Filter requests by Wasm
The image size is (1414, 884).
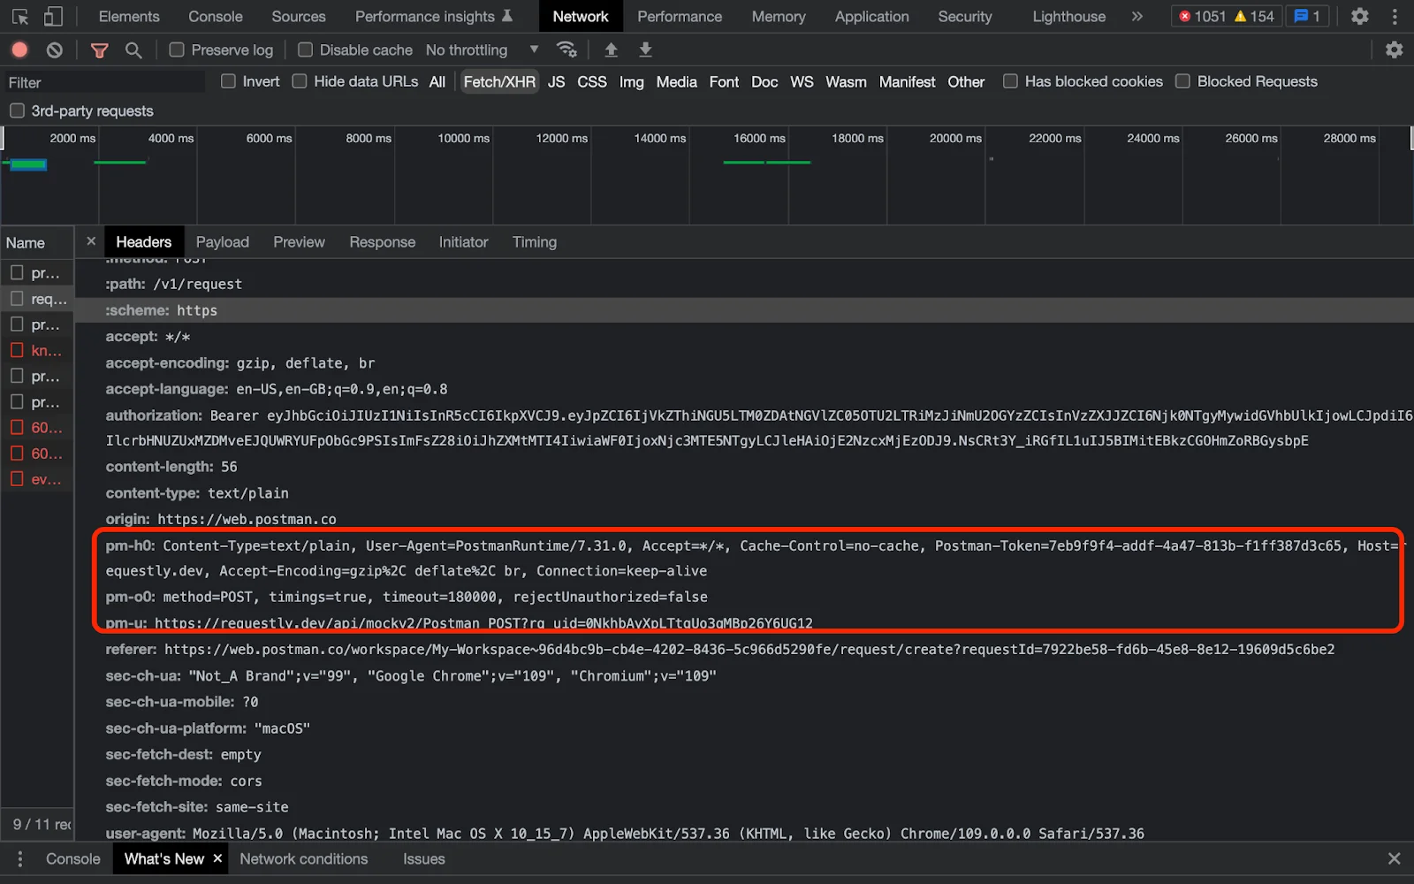tap(846, 82)
